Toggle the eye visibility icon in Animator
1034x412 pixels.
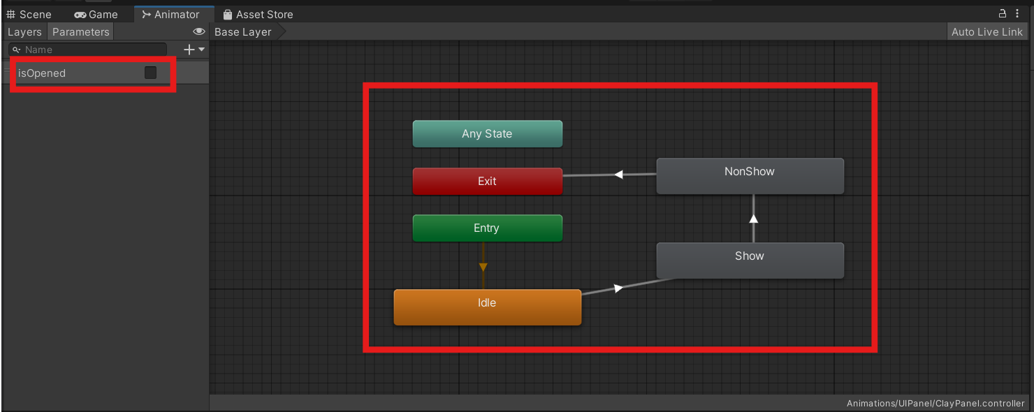[x=199, y=32]
